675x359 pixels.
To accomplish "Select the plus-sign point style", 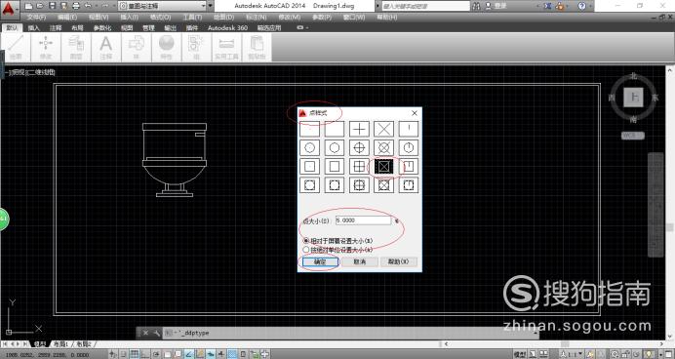I will point(359,129).
